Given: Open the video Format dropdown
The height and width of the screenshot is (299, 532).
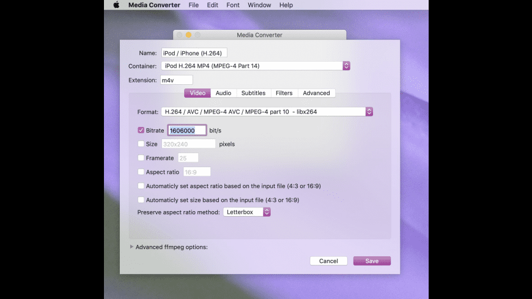Looking at the screenshot, I should (267, 112).
